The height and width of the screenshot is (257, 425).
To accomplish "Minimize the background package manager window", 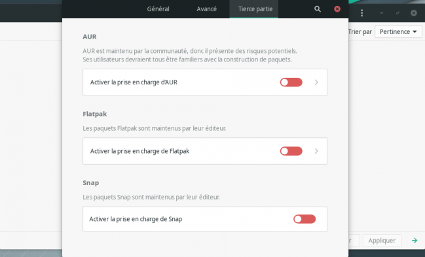I will pyautogui.click(x=382, y=12).
